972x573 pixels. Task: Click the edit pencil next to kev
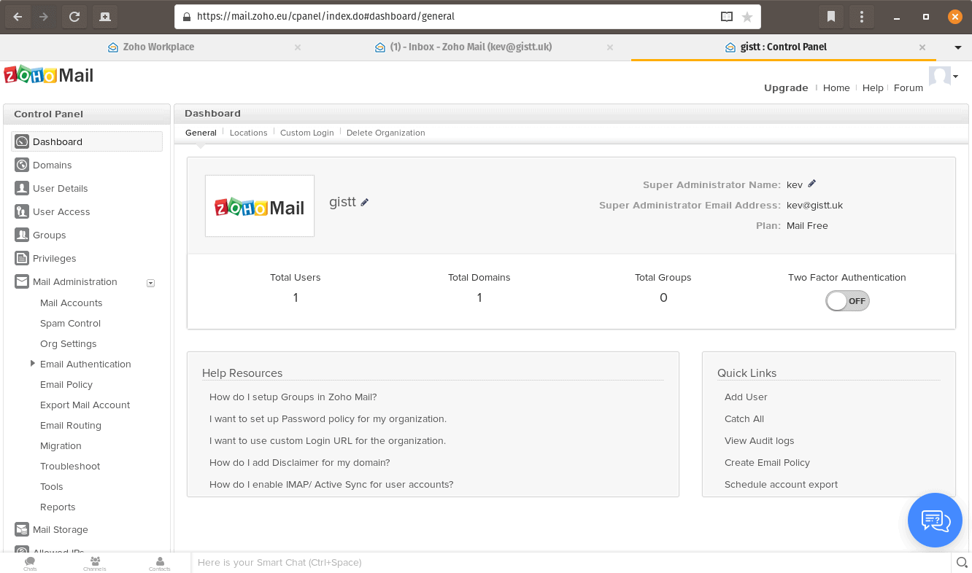pyautogui.click(x=811, y=184)
